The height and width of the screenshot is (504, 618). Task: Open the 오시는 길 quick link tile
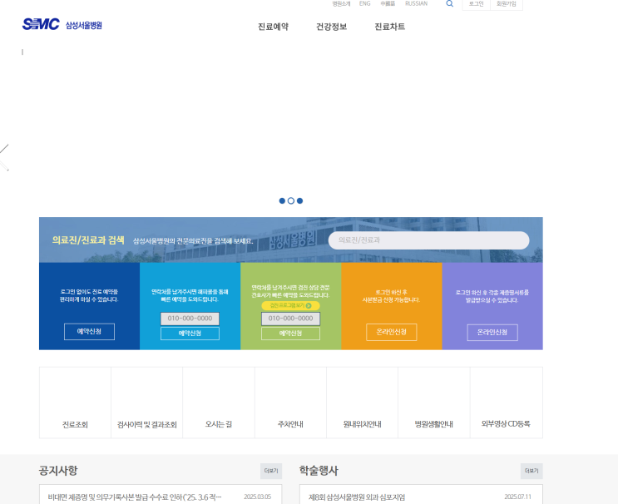(x=219, y=403)
